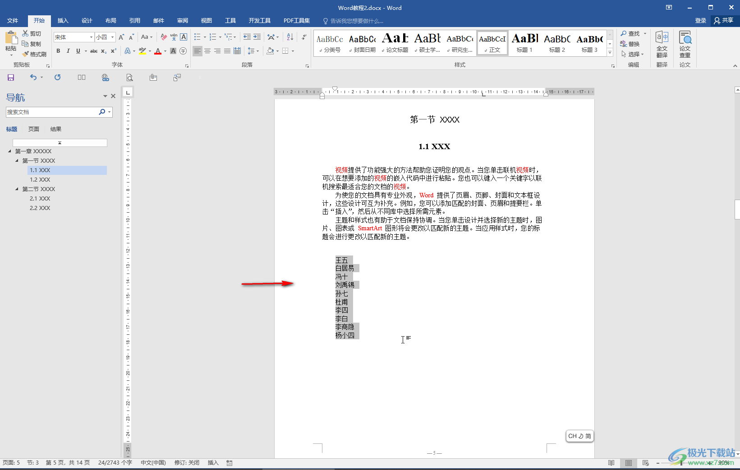
Task: Align the paragraph to the right
Action: click(x=217, y=51)
